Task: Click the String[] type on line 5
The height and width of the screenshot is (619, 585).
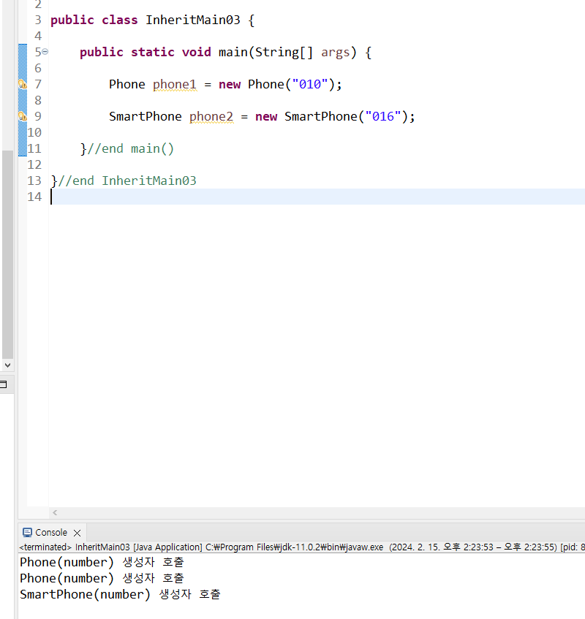Action: [284, 53]
